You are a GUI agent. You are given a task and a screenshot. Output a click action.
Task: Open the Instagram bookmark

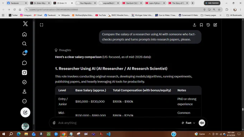coord(26,15)
